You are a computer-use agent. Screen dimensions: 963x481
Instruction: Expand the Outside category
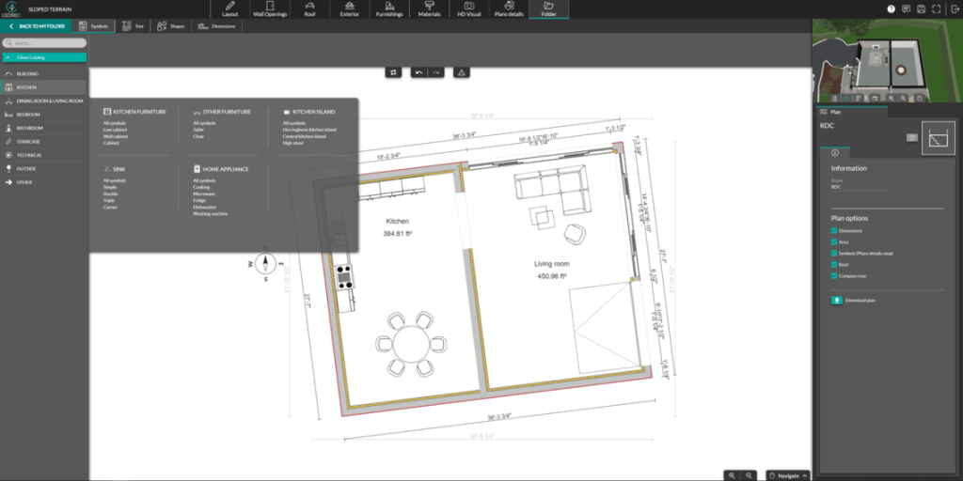point(44,168)
